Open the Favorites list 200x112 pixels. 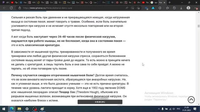tap(167, 8)
